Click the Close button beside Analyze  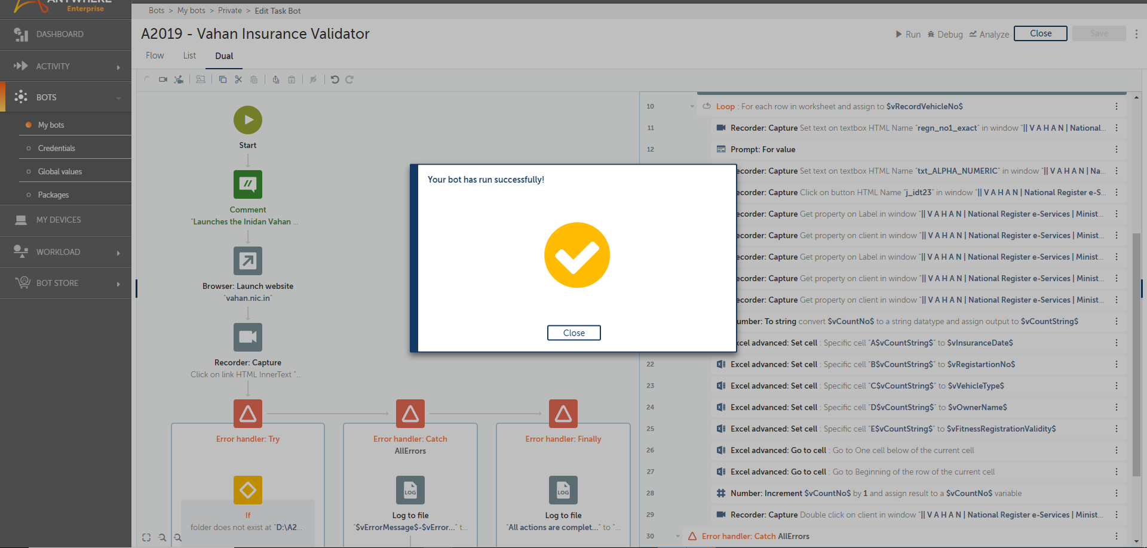pos(1040,33)
